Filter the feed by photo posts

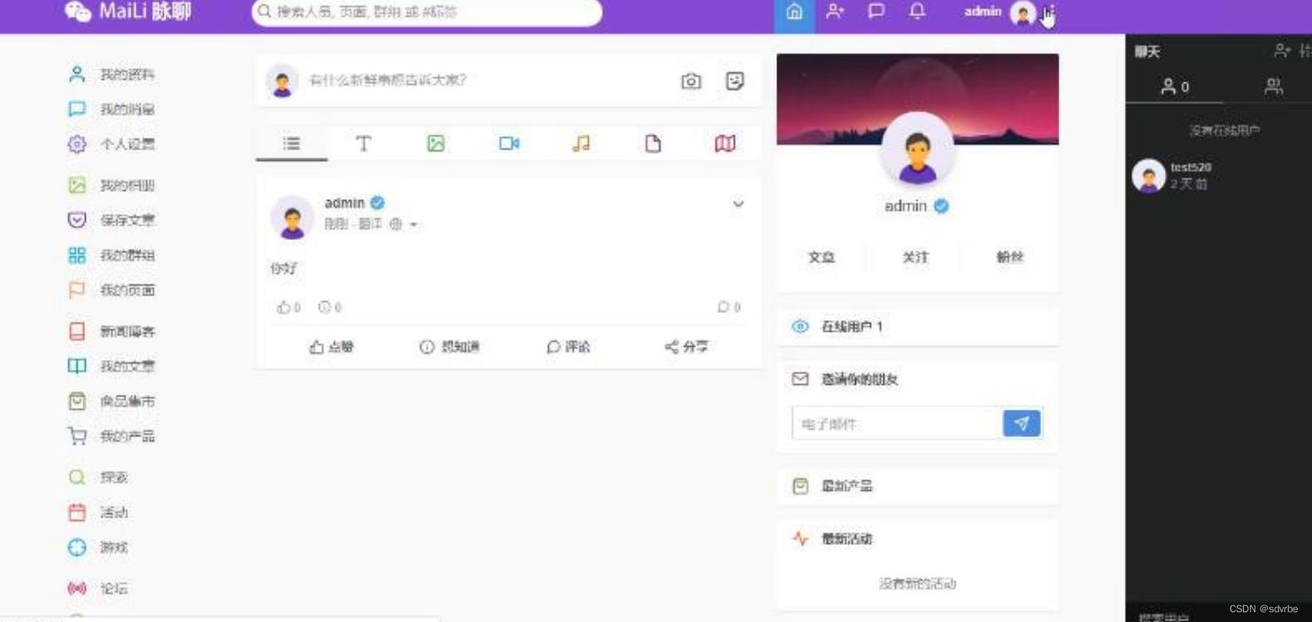pyautogui.click(x=435, y=142)
